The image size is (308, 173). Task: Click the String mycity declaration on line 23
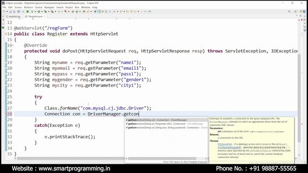coord(88,86)
